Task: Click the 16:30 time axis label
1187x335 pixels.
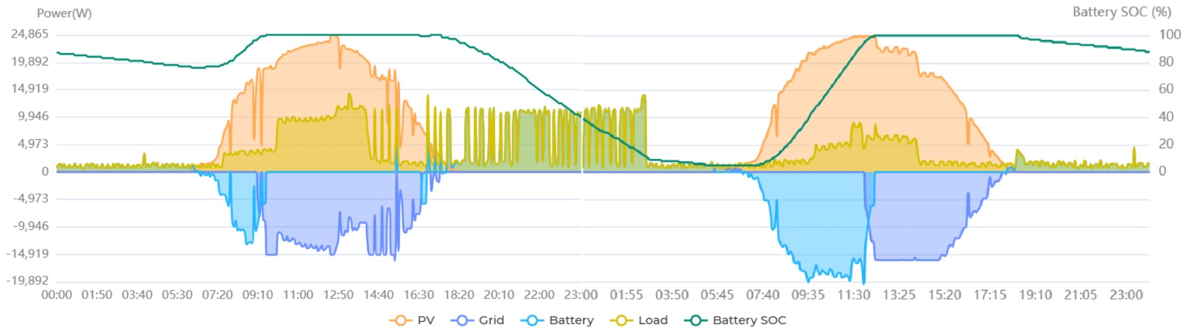Action: [x=419, y=295]
